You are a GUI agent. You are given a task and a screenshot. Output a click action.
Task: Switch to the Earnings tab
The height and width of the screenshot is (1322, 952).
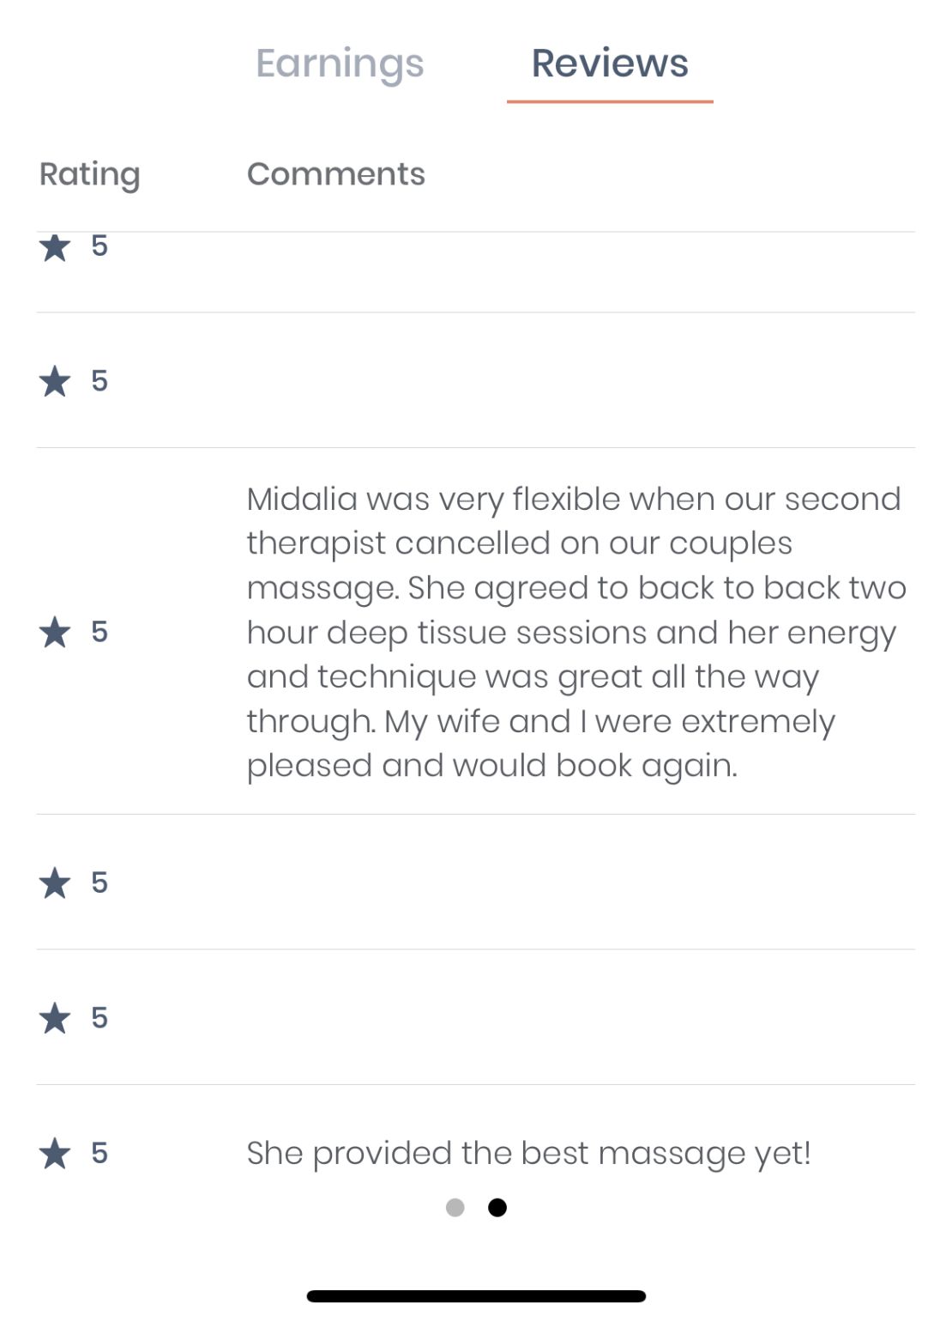point(340,64)
